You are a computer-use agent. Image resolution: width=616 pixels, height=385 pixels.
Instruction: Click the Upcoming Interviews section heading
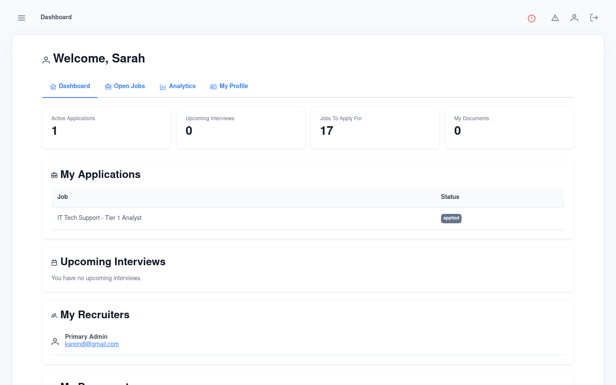[x=113, y=262]
